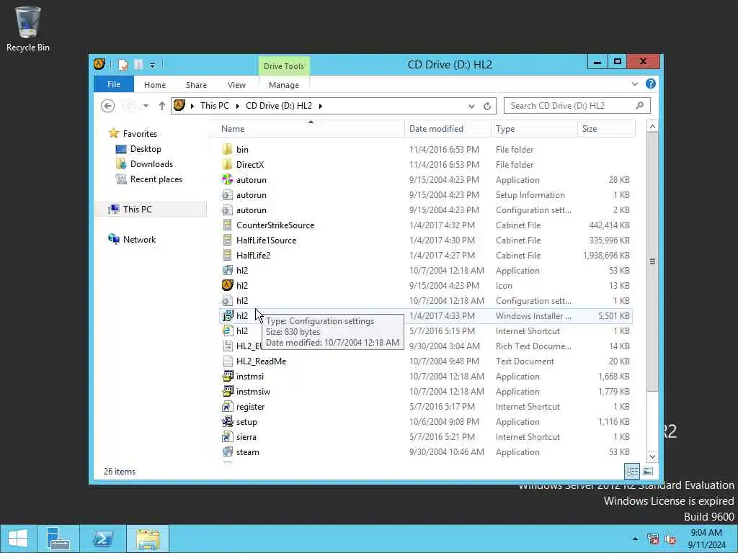Launch PowerShell from the taskbar
This screenshot has width=738, height=553.
pyautogui.click(x=102, y=539)
